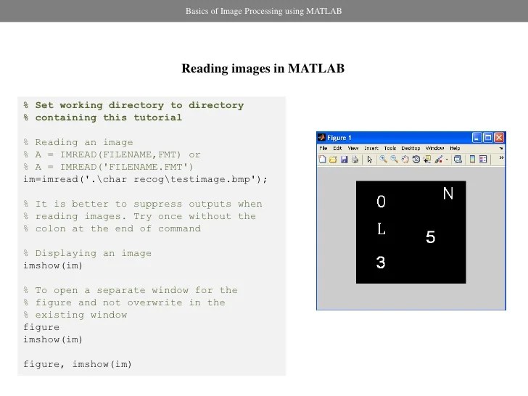Click the imread testimage.bmp code line
The image size is (528, 396).
145,179
